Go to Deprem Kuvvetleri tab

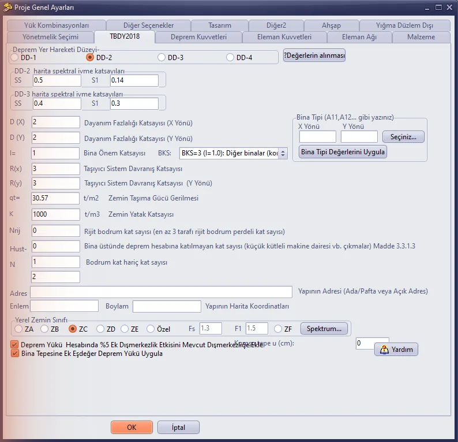(x=198, y=37)
